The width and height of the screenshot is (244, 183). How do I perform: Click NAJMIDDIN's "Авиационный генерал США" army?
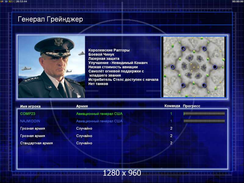(x=99, y=121)
